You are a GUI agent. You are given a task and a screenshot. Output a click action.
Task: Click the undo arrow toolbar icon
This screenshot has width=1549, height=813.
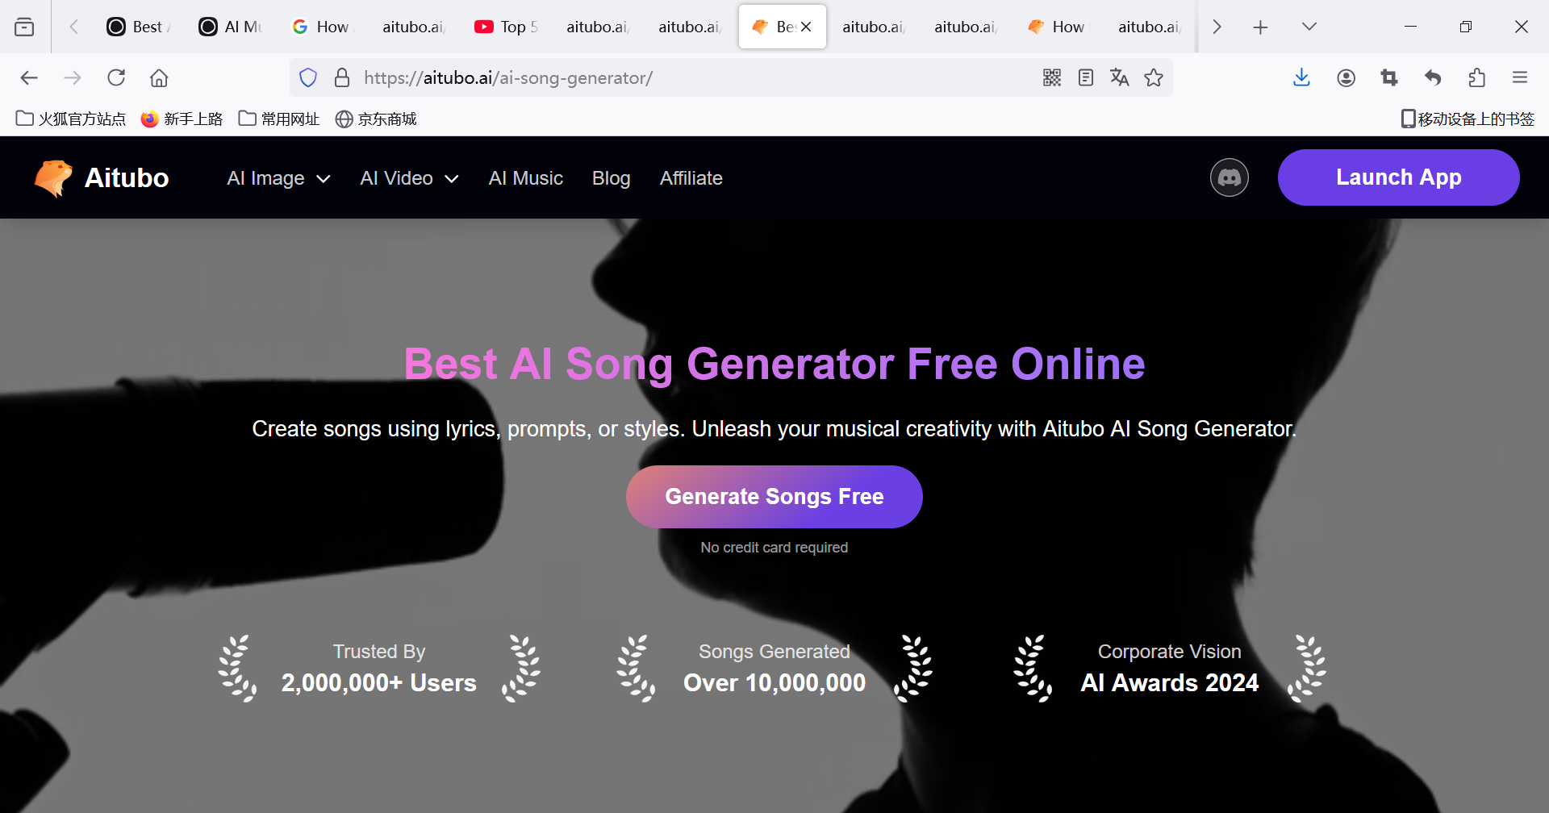click(x=1433, y=77)
